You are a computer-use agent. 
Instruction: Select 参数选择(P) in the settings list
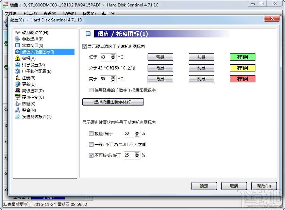pos(33,39)
